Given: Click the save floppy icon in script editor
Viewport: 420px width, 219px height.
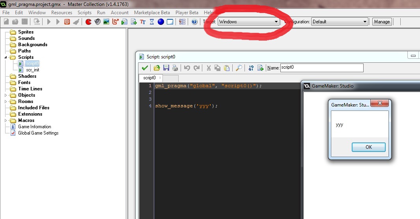Looking at the screenshot, I should [x=166, y=68].
